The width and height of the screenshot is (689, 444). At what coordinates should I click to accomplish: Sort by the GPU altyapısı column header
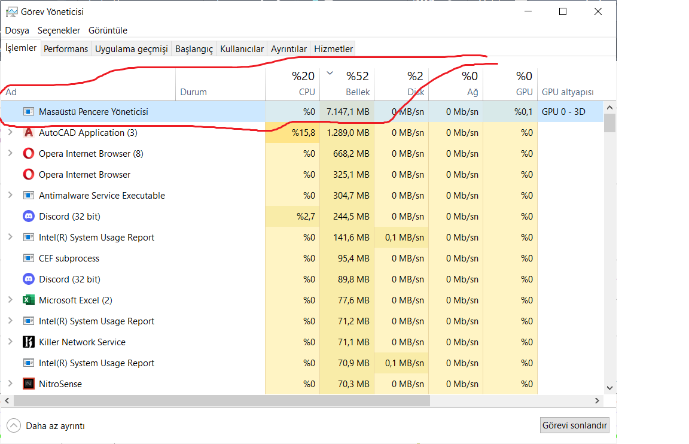coord(571,84)
